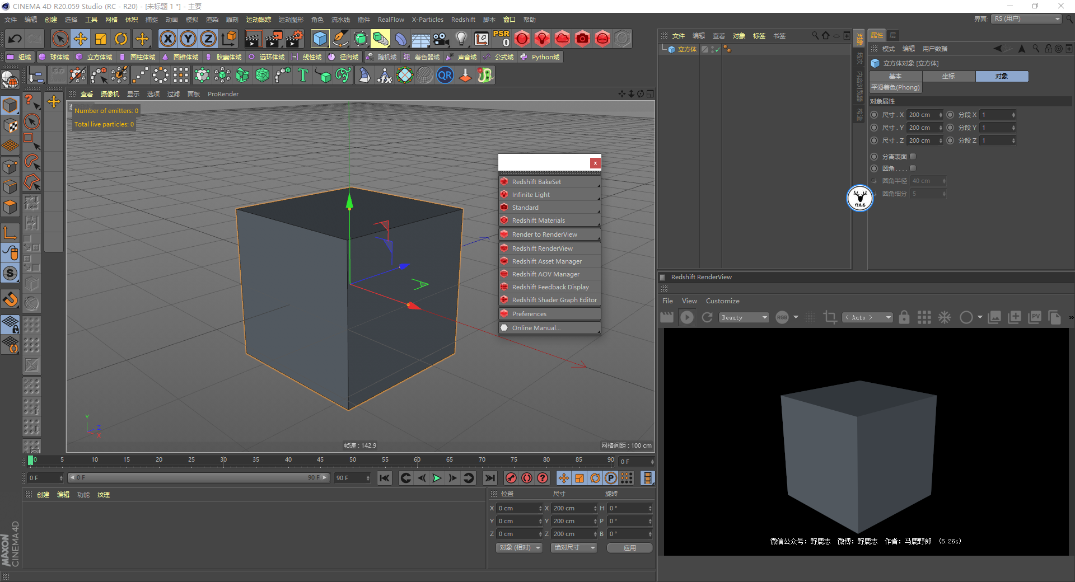Choose Preferences in Redshift menu

[x=549, y=314]
